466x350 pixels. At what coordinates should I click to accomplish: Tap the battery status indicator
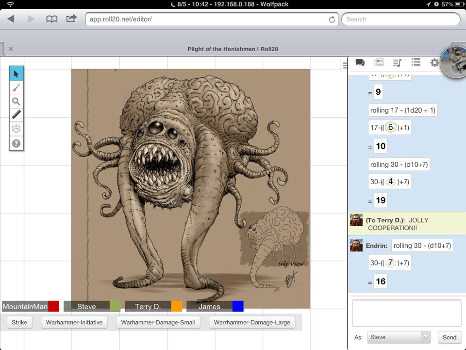coord(459,4)
